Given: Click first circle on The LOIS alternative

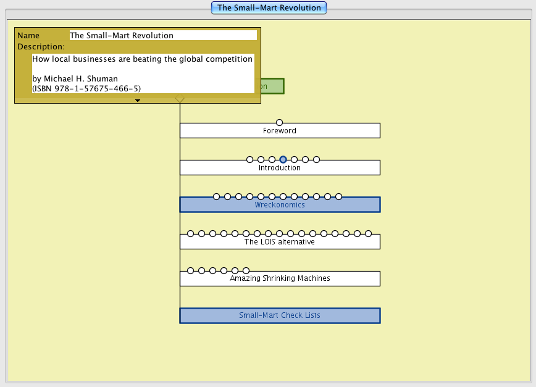Looking at the screenshot, I should (190, 234).
